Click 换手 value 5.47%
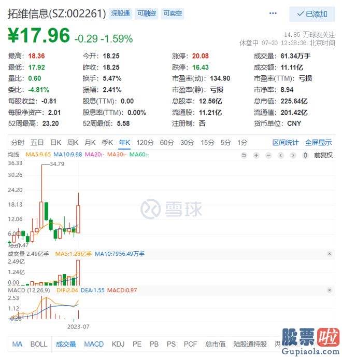Screen dimensions: 342x357 (112, 78)
